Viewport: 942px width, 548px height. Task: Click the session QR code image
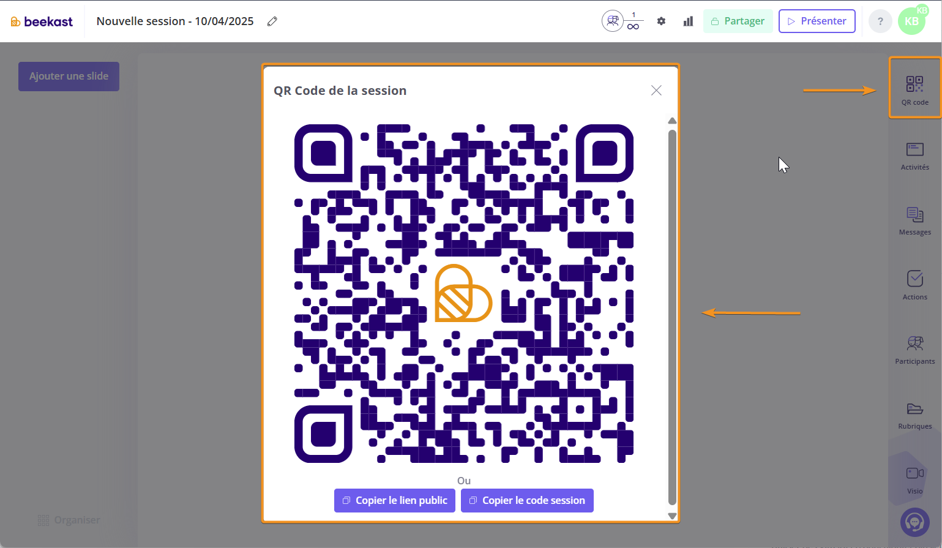click(x=464, y=293)
